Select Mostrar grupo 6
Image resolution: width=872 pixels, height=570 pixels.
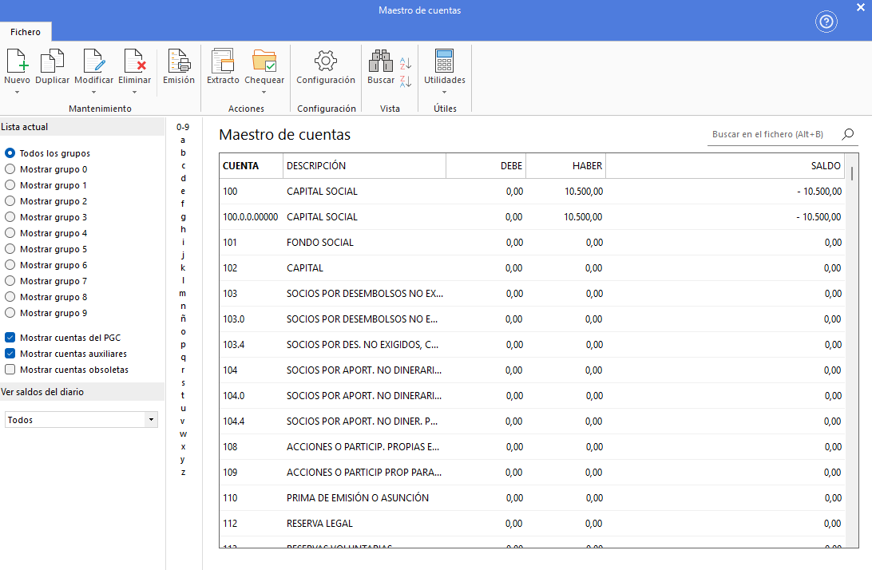10,265
